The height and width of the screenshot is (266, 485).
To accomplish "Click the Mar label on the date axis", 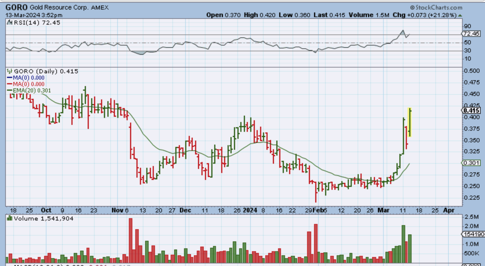I will (383, 210).
